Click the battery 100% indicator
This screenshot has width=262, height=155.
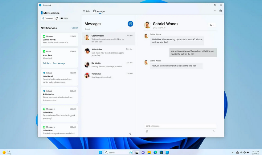pyautogui.click(x=64, y=18)
